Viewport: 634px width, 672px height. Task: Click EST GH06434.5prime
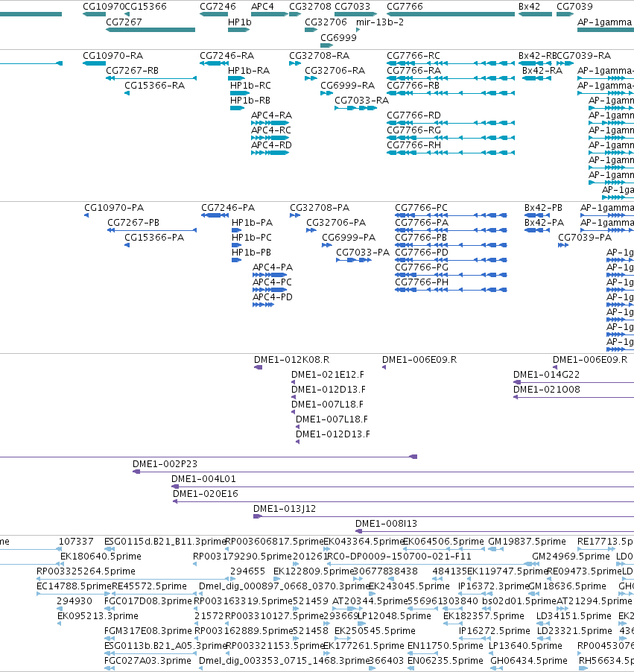click(x=529, y=661)
